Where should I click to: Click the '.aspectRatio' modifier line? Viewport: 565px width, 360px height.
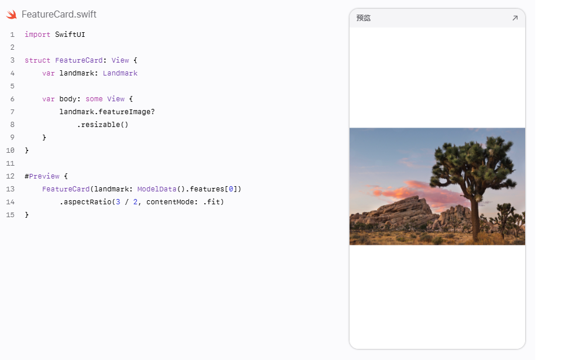(x=142, y=202)
